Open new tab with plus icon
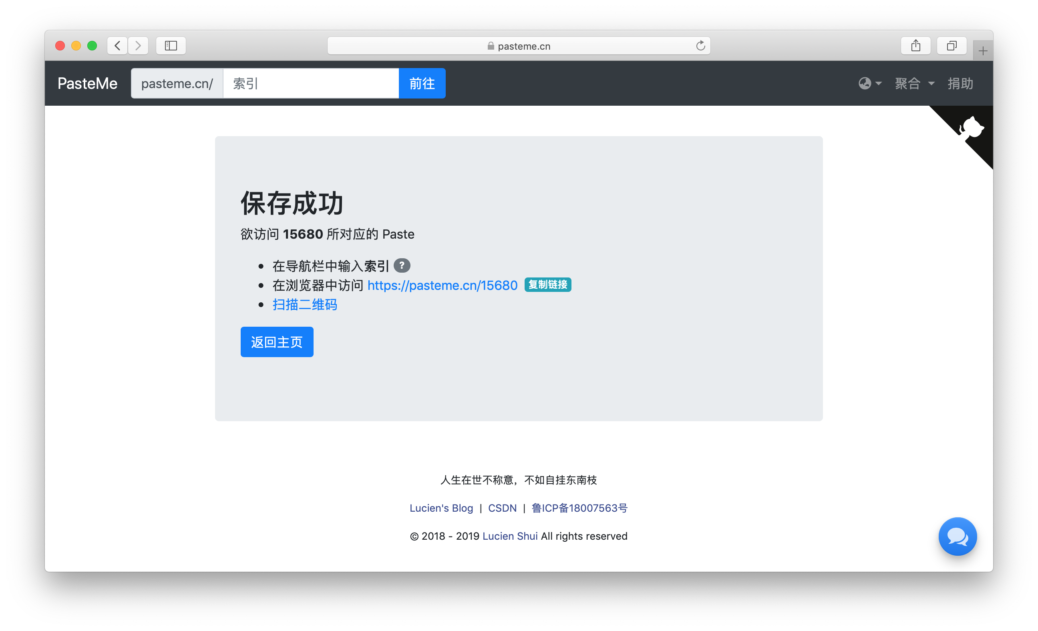Viewport: 1038px width, 631px height. (983, 51)
